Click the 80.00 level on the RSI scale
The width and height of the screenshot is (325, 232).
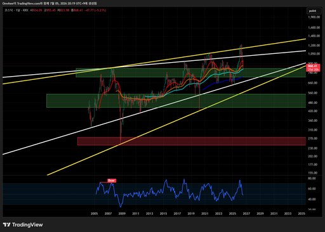click(312, 178)
